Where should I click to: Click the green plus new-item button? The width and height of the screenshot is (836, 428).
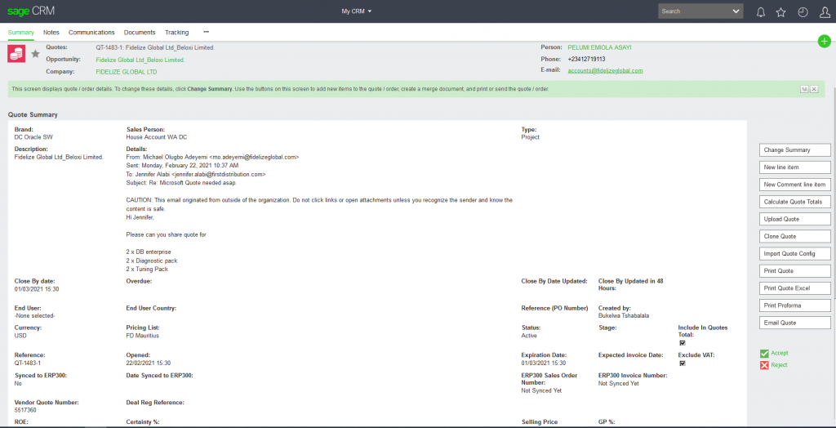tap(824, 42)
